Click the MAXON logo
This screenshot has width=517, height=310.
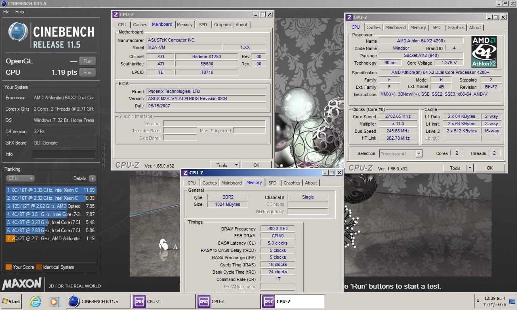click(22, 284)
